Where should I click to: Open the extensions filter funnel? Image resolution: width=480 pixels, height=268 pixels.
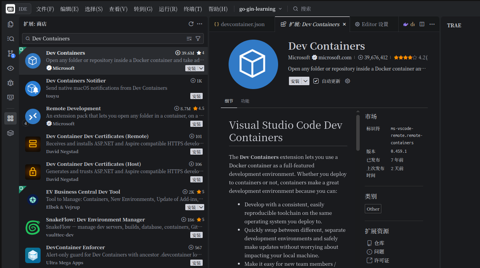tap(198, 38)
